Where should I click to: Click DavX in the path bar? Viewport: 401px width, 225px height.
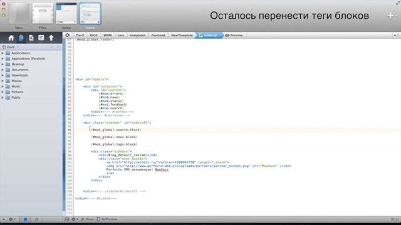click(80, 35)
